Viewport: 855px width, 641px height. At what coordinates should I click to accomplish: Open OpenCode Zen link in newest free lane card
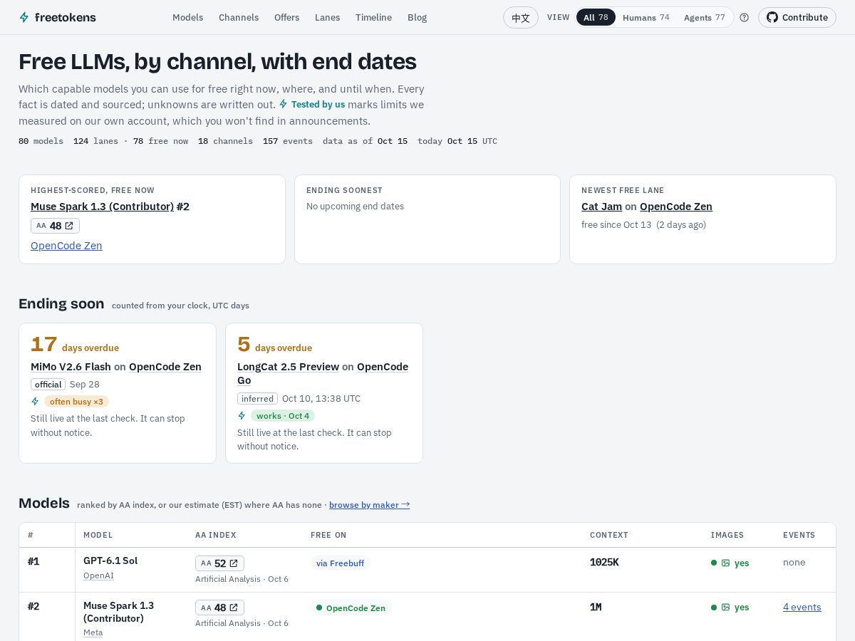(x=675, y=207)
